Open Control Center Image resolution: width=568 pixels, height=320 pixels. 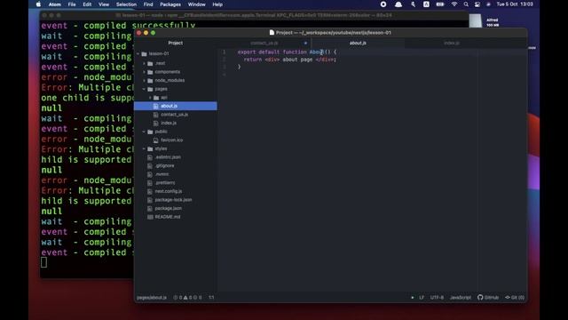point(477,4)
